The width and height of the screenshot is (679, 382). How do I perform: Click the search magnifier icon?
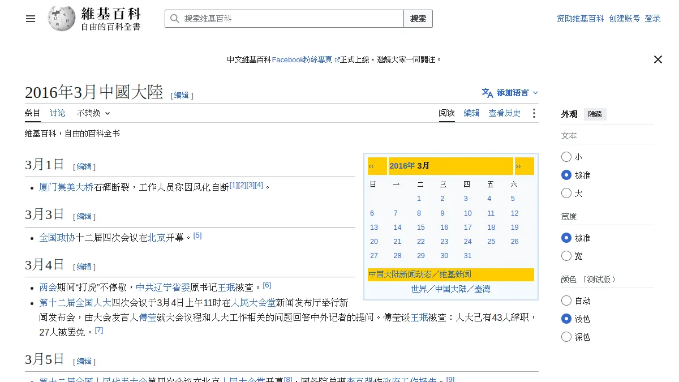tap(174, 19)
